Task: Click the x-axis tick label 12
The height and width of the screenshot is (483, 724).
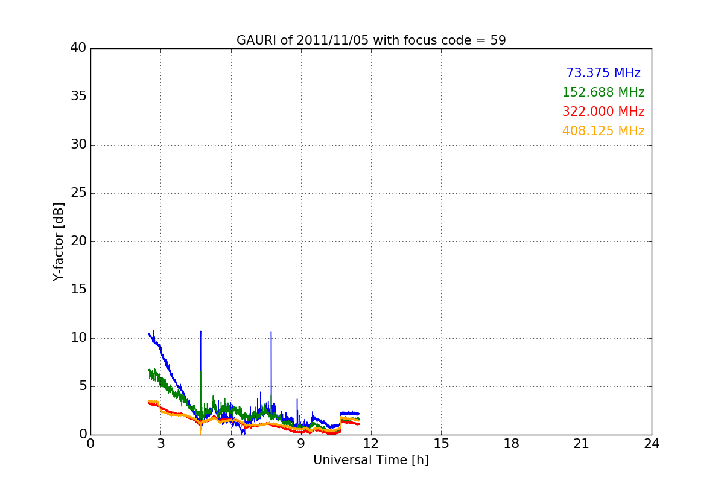Action: tap(371, 443)
